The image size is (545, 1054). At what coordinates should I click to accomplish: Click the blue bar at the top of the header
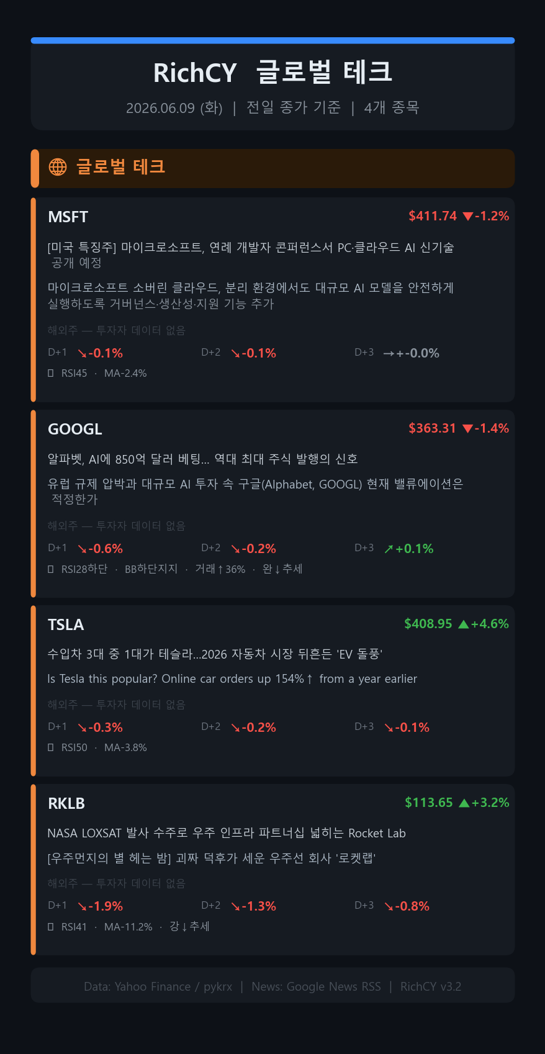coord(272,40)
